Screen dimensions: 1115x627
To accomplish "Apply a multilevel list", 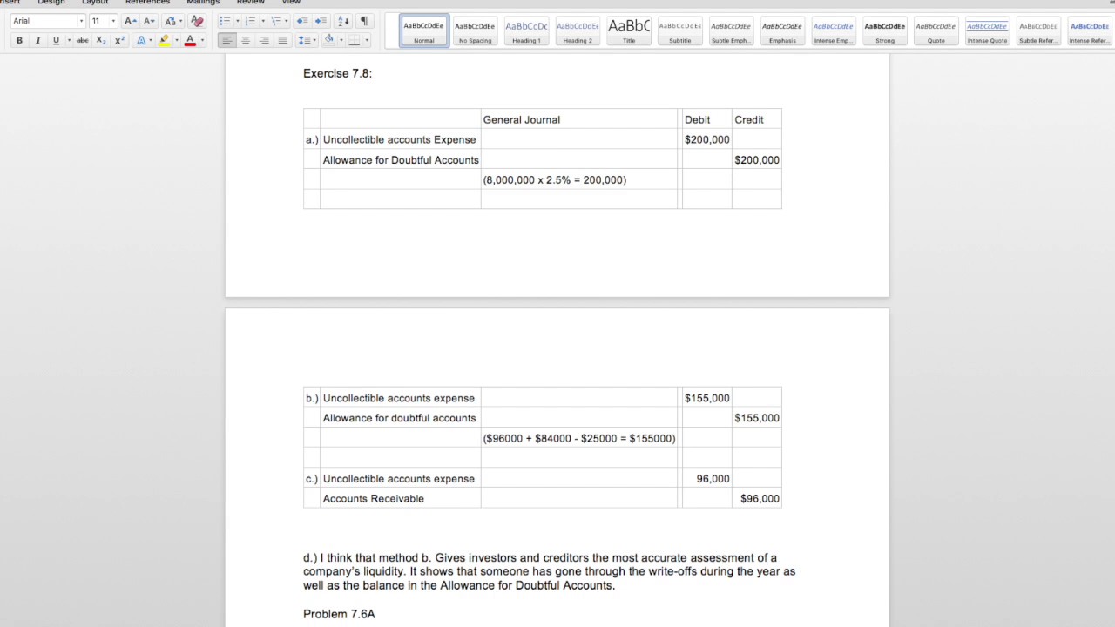I will [276, 21].
